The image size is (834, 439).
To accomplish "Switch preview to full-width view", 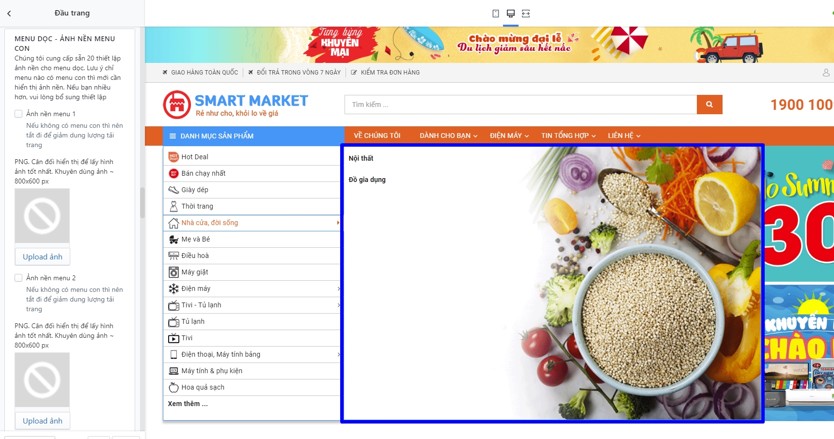I will pos(526,14).
